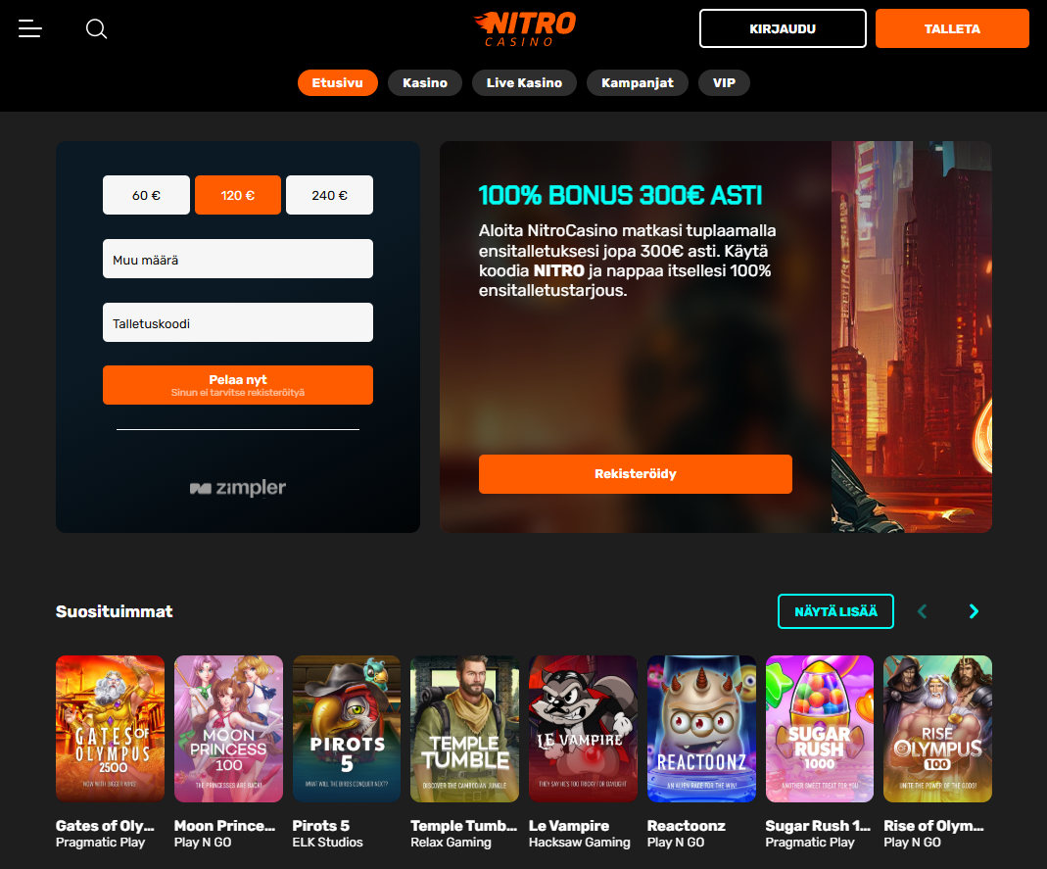Click the Le Vampire title text

569,826
